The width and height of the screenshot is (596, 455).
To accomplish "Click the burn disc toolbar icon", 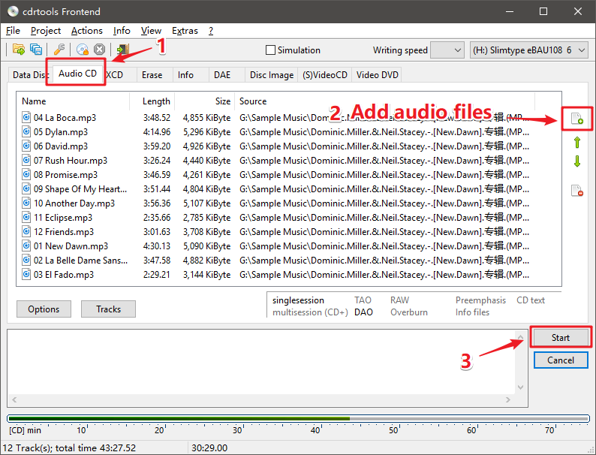I will point(82,50).
